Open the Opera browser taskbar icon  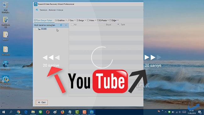[48, 112]
